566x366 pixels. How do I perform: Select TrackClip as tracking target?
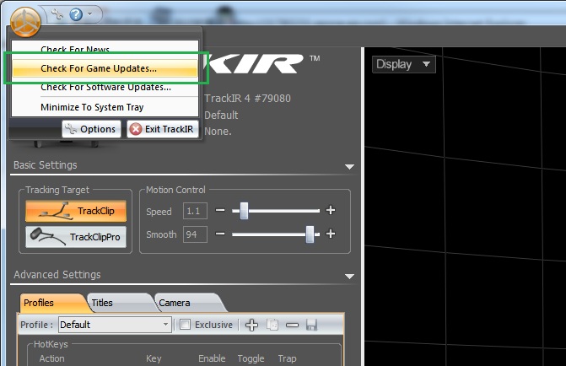[75, 211]
